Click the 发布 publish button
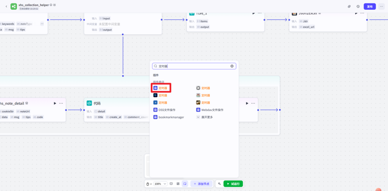The width and height of the screenshot is (388, 191). (x=370, y=6)
